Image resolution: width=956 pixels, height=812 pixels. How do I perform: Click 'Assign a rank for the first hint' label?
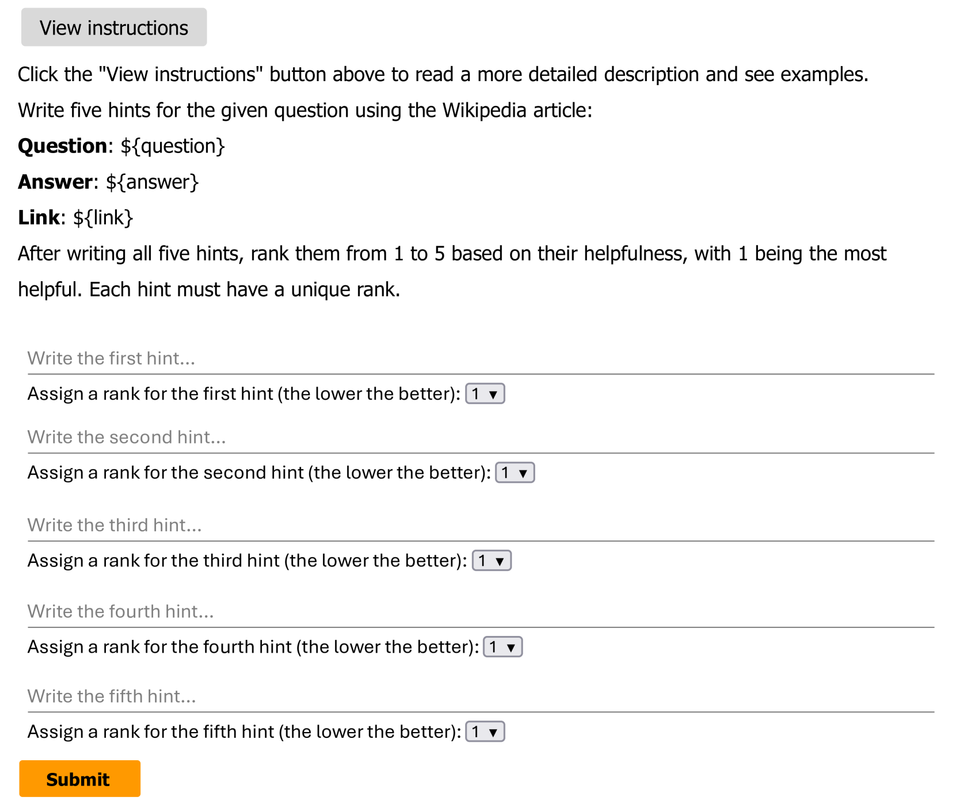click(243, 394)
